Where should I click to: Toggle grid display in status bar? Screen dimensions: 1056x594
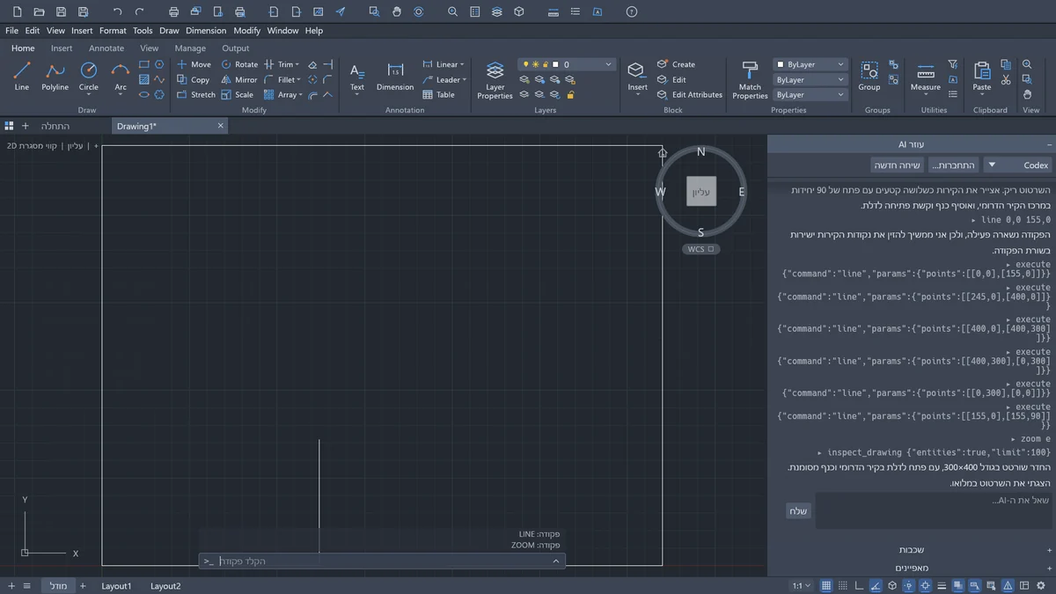[x=826, y=585]
